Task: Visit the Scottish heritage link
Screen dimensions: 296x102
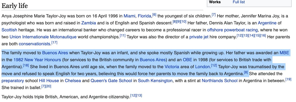Action: click(x=9, y=30)
